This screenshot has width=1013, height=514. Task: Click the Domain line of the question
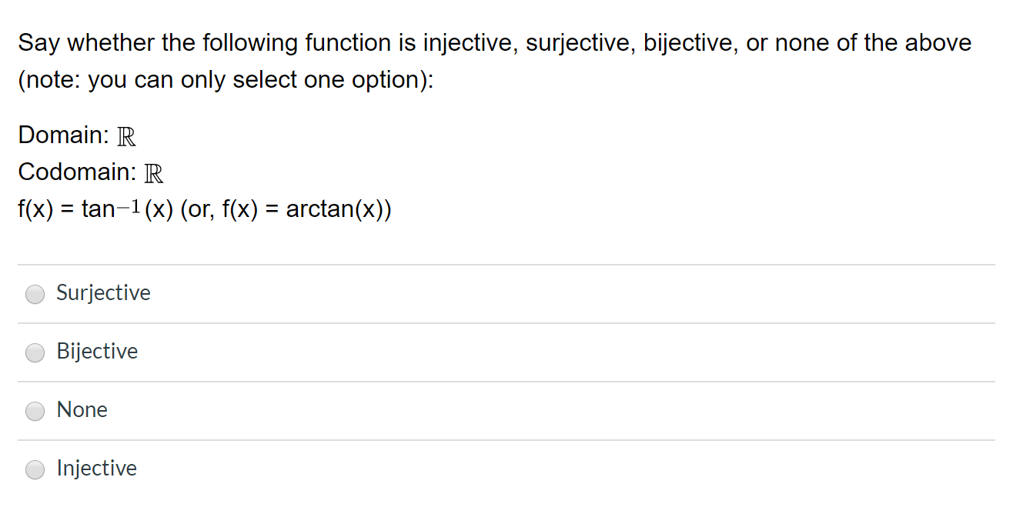tap(75, 135)
